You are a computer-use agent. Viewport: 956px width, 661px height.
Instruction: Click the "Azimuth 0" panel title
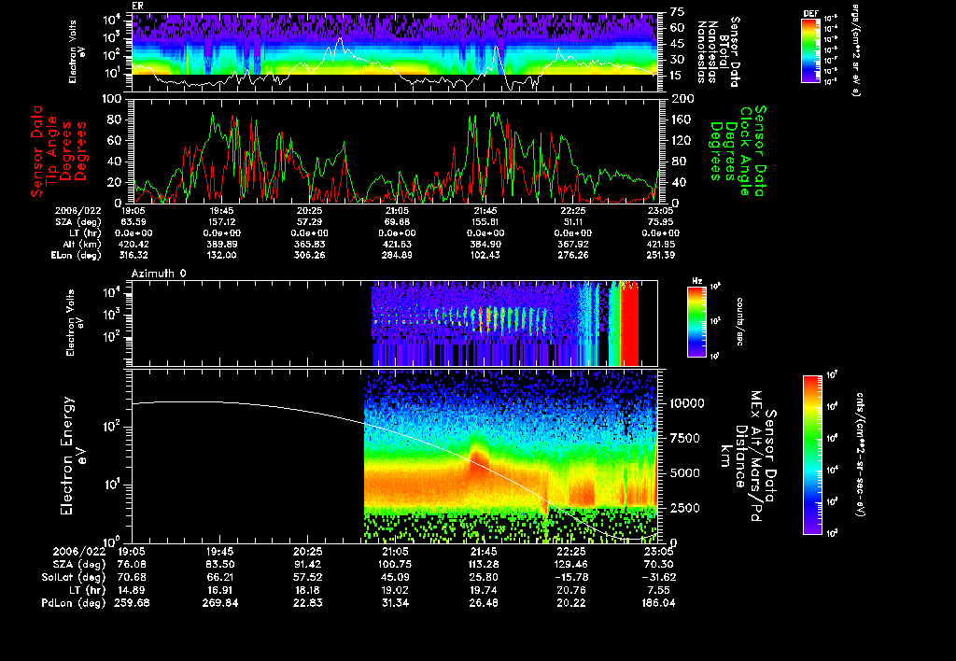pyautogui.click(x=159, y=274)
